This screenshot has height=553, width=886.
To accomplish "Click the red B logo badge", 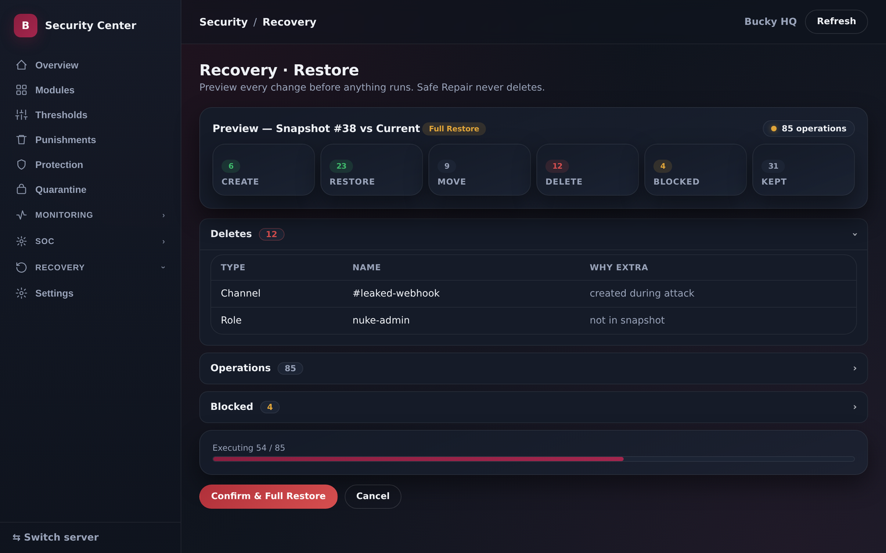I will [25, 25].
